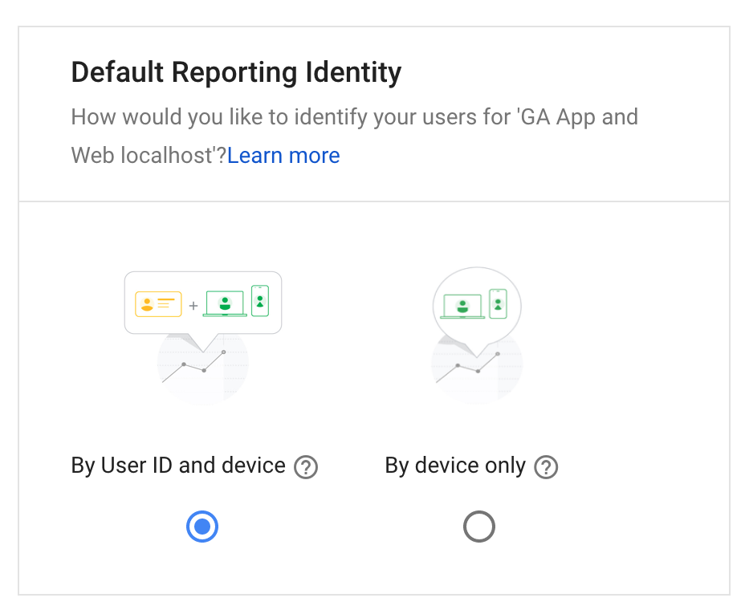Click the Default Reporting Identity heading

pos(236,73)
